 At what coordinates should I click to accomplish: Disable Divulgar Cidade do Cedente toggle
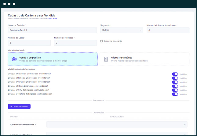pos(175,74)
